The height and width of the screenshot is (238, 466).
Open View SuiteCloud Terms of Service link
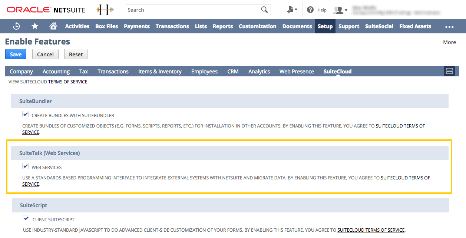(67, 82)
